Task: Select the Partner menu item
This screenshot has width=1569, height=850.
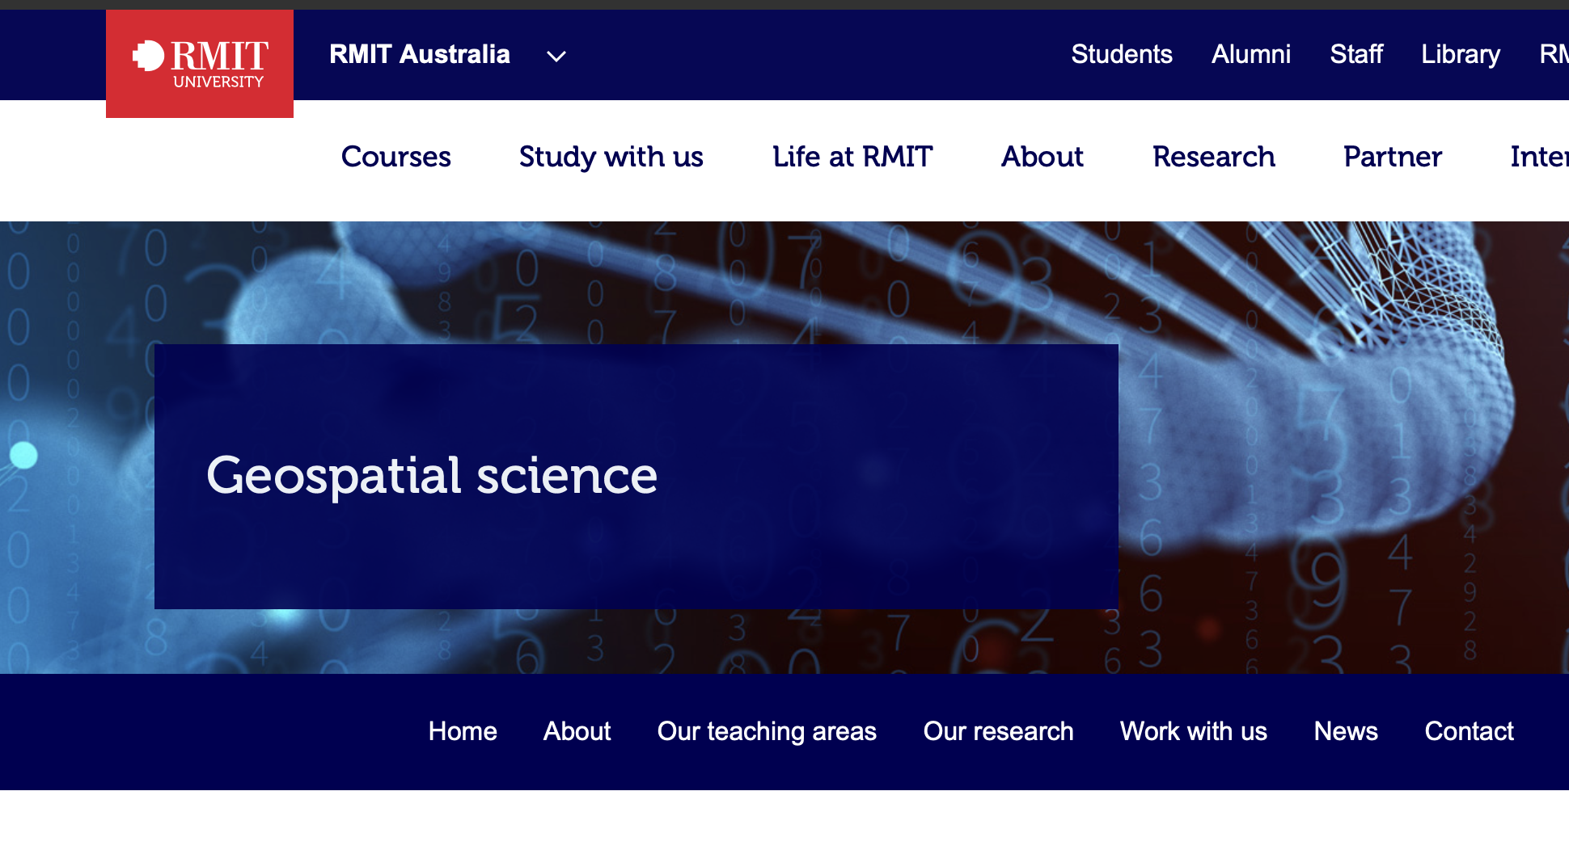Action: coord(1393,157)
